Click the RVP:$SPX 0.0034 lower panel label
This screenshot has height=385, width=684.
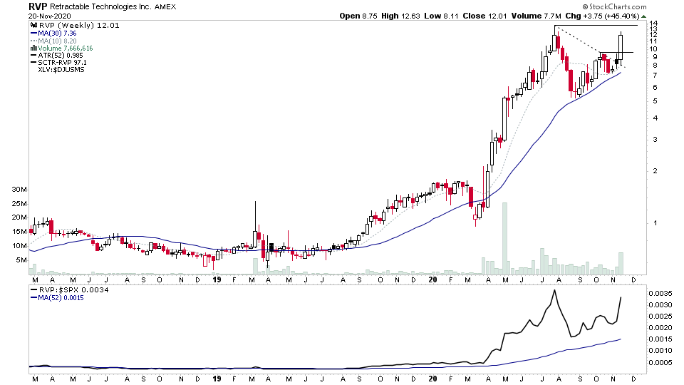tap(73, 290)
